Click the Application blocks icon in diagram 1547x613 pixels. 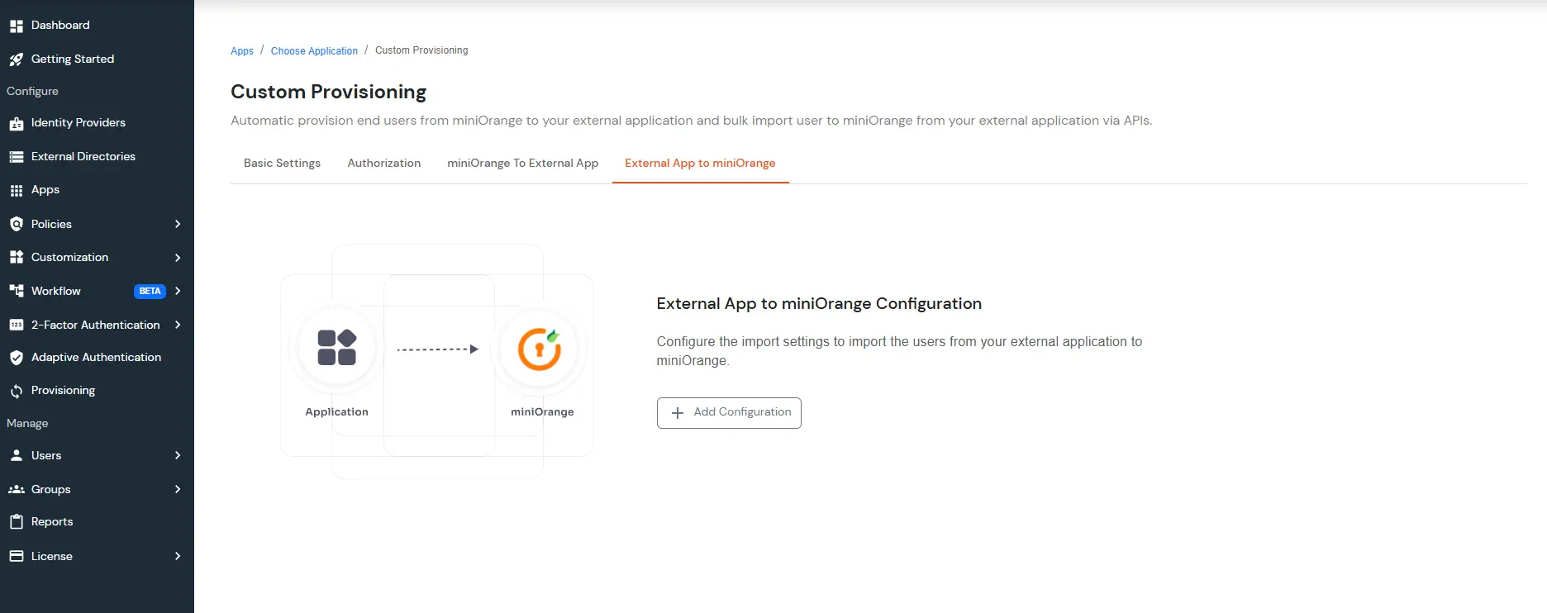click(336, 348)
